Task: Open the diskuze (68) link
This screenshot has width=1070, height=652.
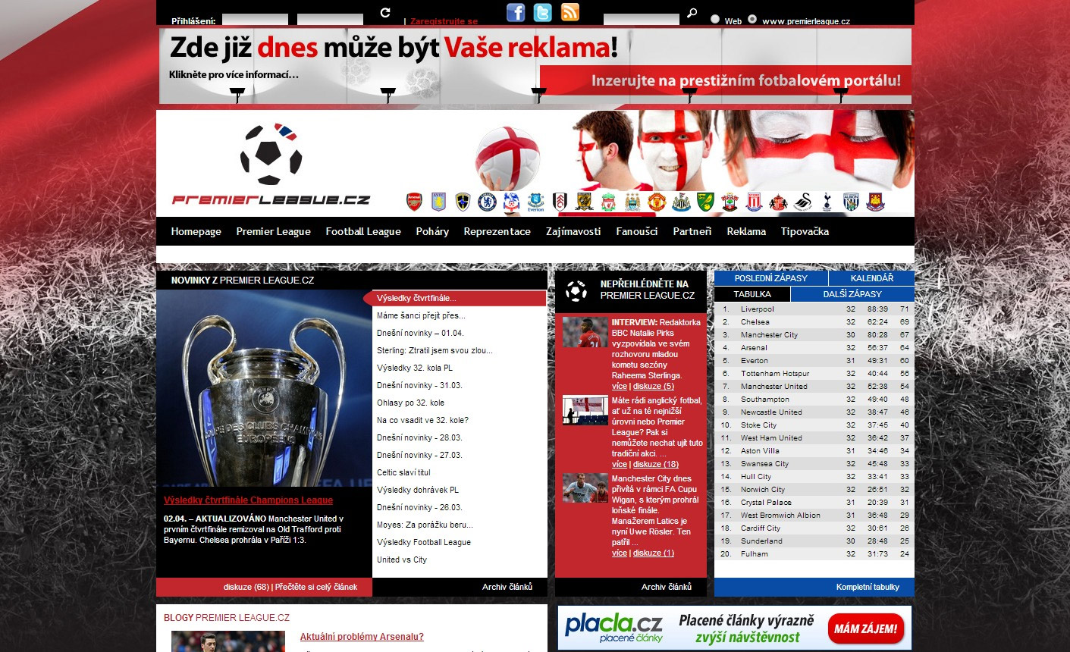Action: pyautogui.click(x=246, y=587)
